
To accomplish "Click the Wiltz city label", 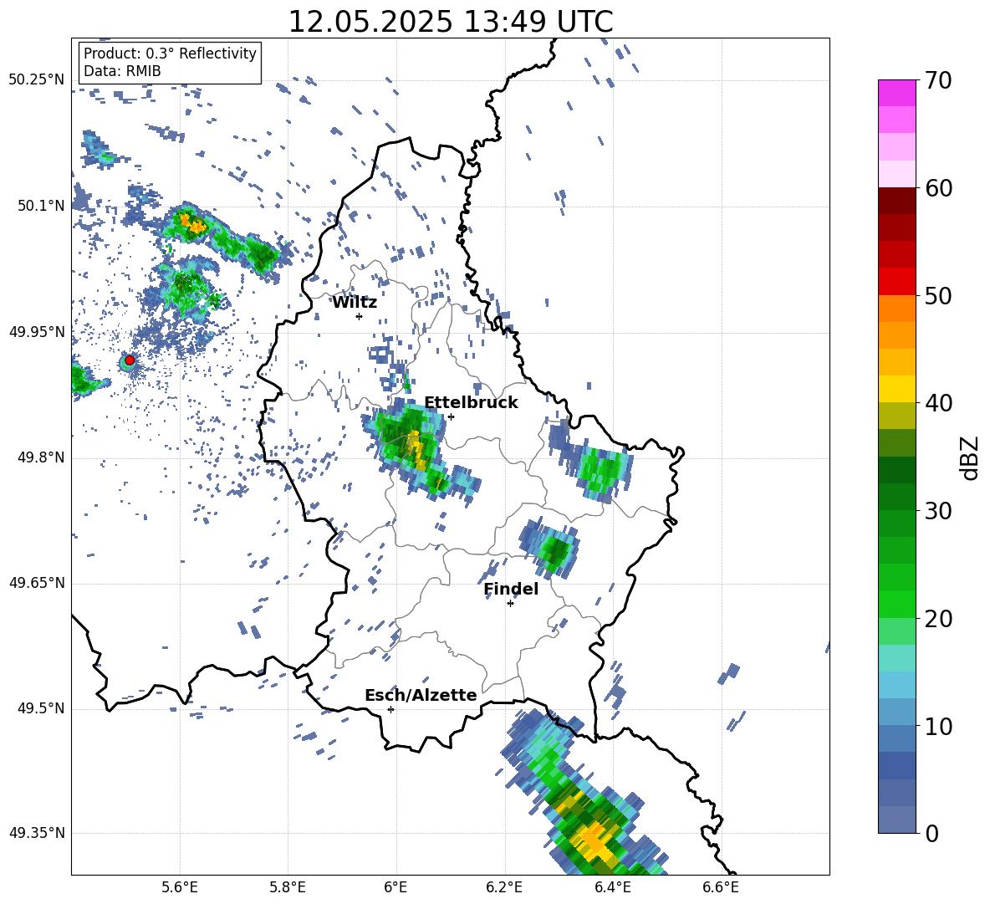I will tap(355, 303).
